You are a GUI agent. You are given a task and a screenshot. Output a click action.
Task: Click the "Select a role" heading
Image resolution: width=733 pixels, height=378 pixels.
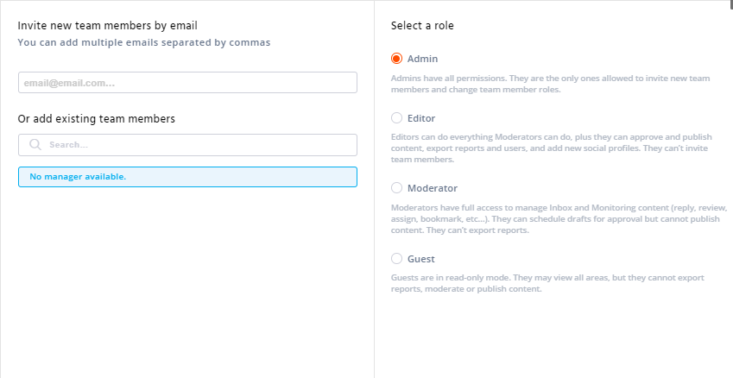(x=422, y=25)
